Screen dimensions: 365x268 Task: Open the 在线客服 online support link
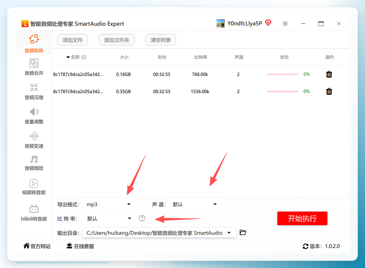click(80, 246)
